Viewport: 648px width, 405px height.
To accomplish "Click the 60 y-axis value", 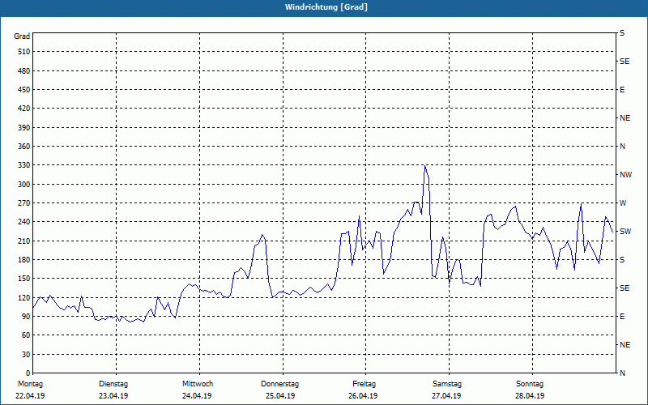I will [x=26, y=335].
